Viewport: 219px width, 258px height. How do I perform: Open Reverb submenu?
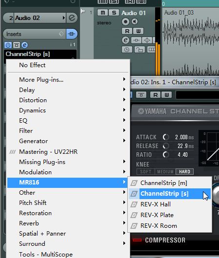(68, 223)
